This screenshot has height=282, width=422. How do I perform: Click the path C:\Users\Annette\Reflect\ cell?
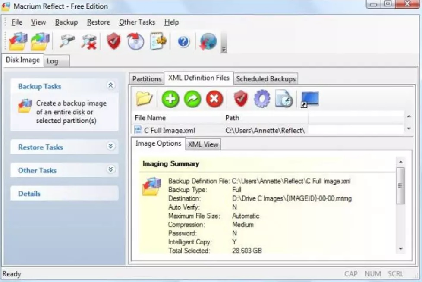click(x=265, y=130)
